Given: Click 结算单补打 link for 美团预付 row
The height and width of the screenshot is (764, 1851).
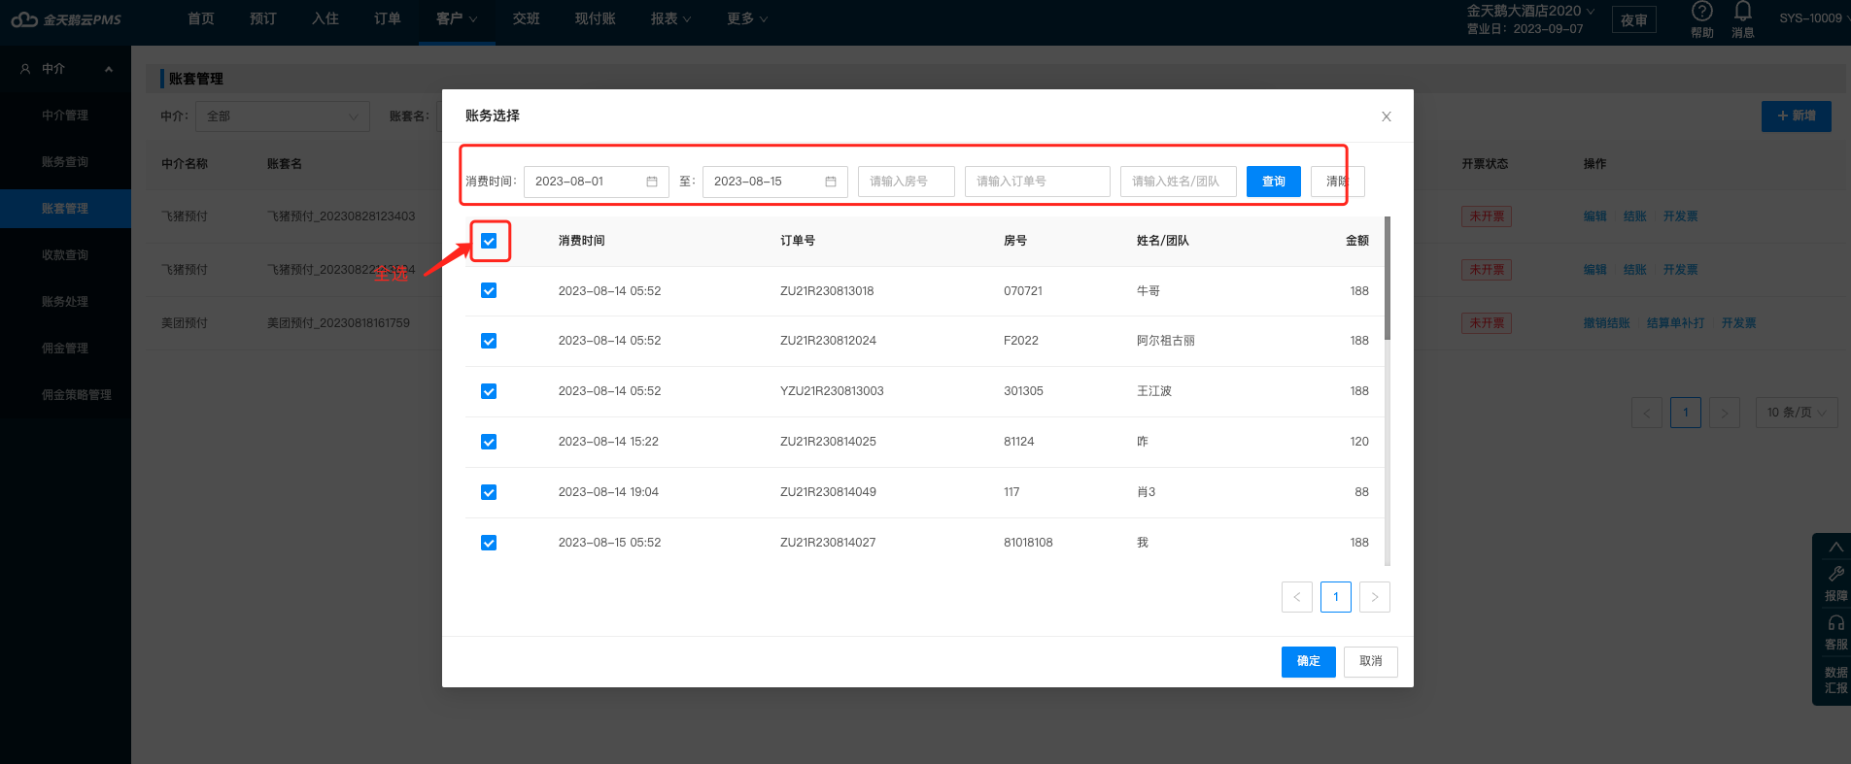Looking at the screenshot, I should click(1675, 323).
